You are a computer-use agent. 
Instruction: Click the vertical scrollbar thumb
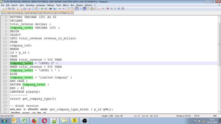[x=219, y=44]
